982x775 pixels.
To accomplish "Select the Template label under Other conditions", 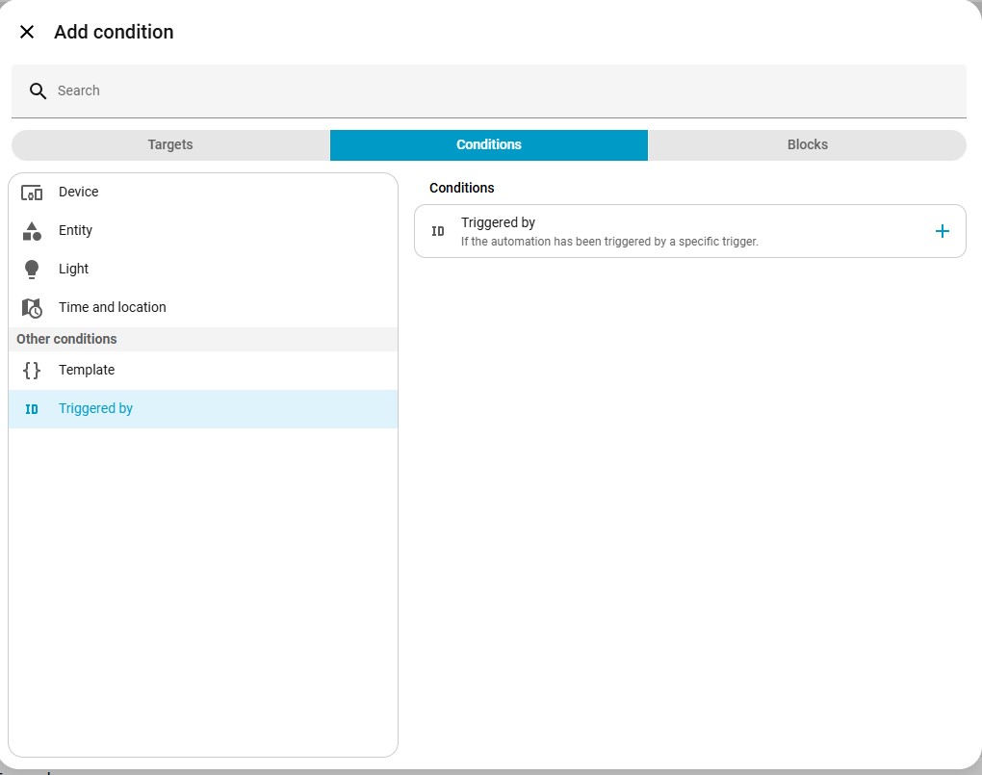I will tap(87, 371).
